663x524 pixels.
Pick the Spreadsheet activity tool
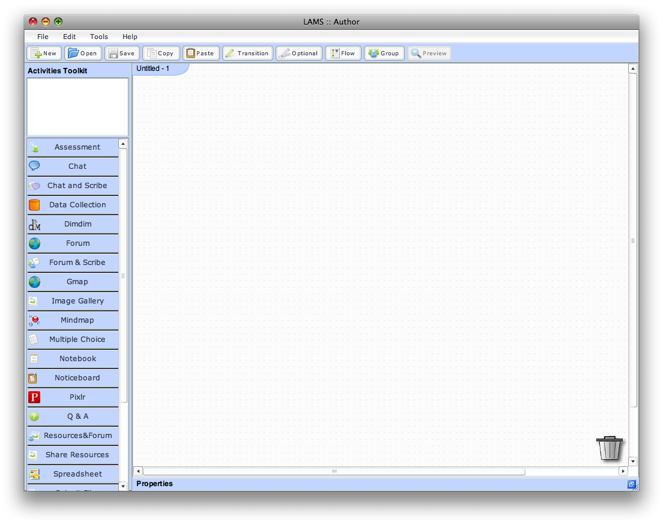[73, 474]
